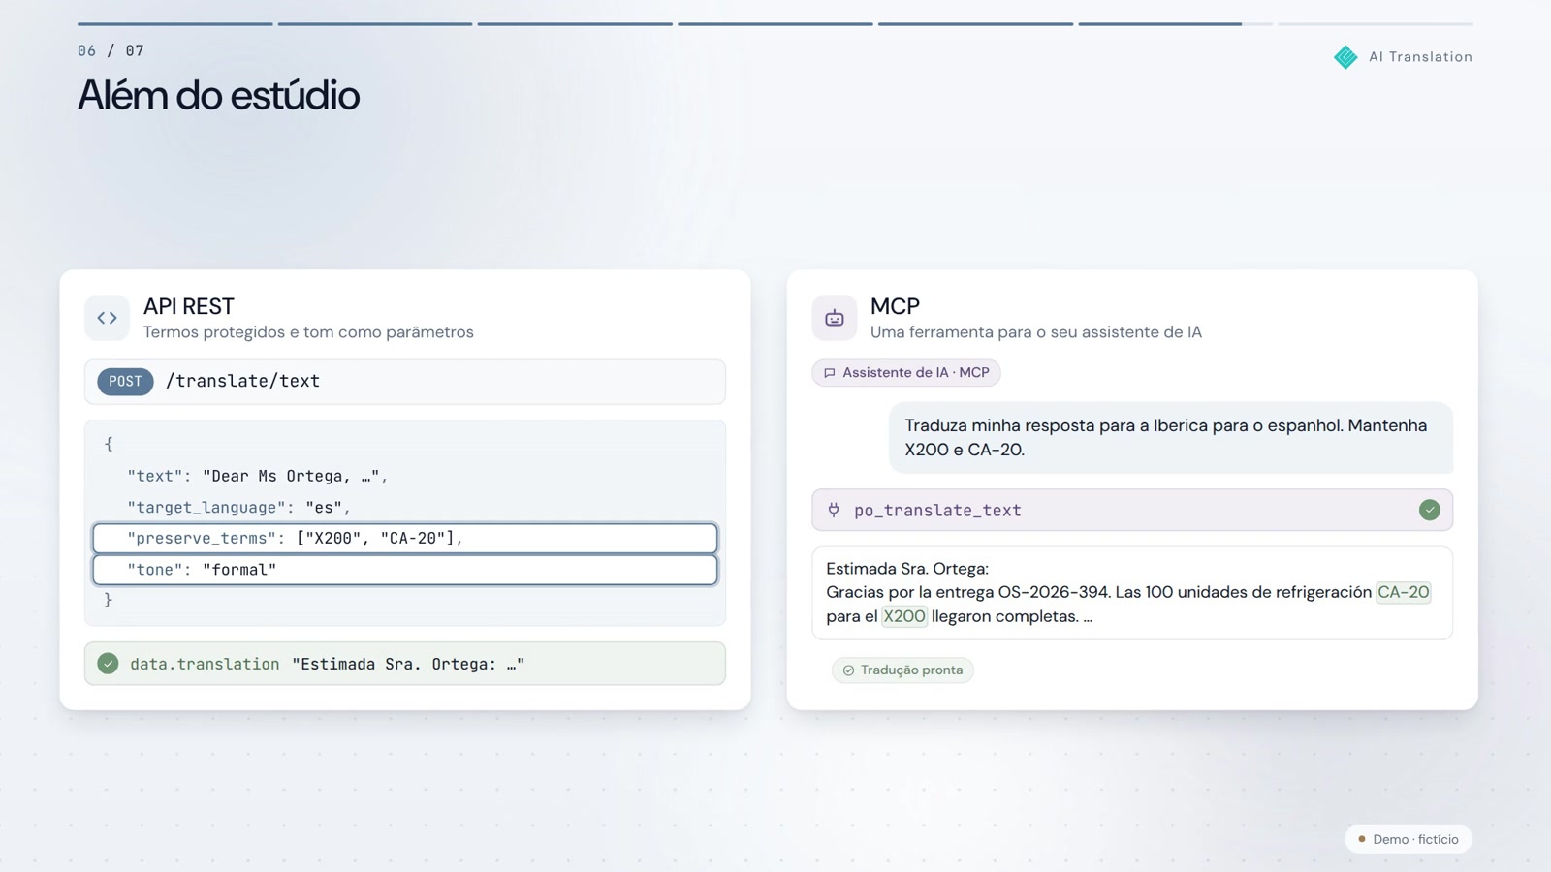Select the preserve_terms parameter line
Image resolution: width=1551 pixels, height=872 pixels.
coord(405,538)
